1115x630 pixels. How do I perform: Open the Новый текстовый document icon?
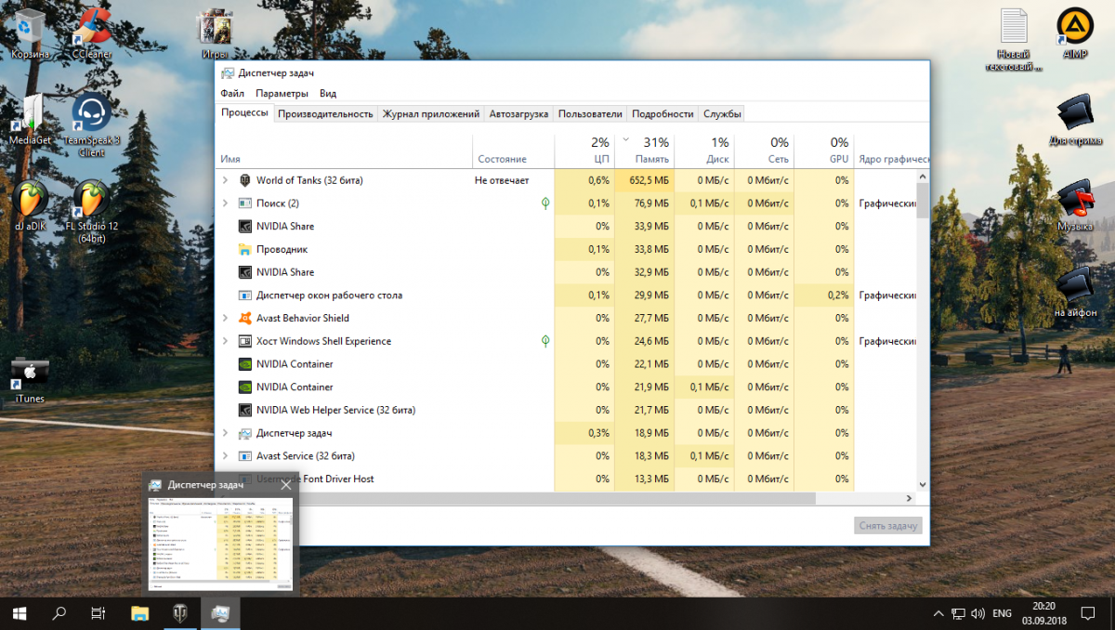pyautogui.click(x=1014, y=39)
